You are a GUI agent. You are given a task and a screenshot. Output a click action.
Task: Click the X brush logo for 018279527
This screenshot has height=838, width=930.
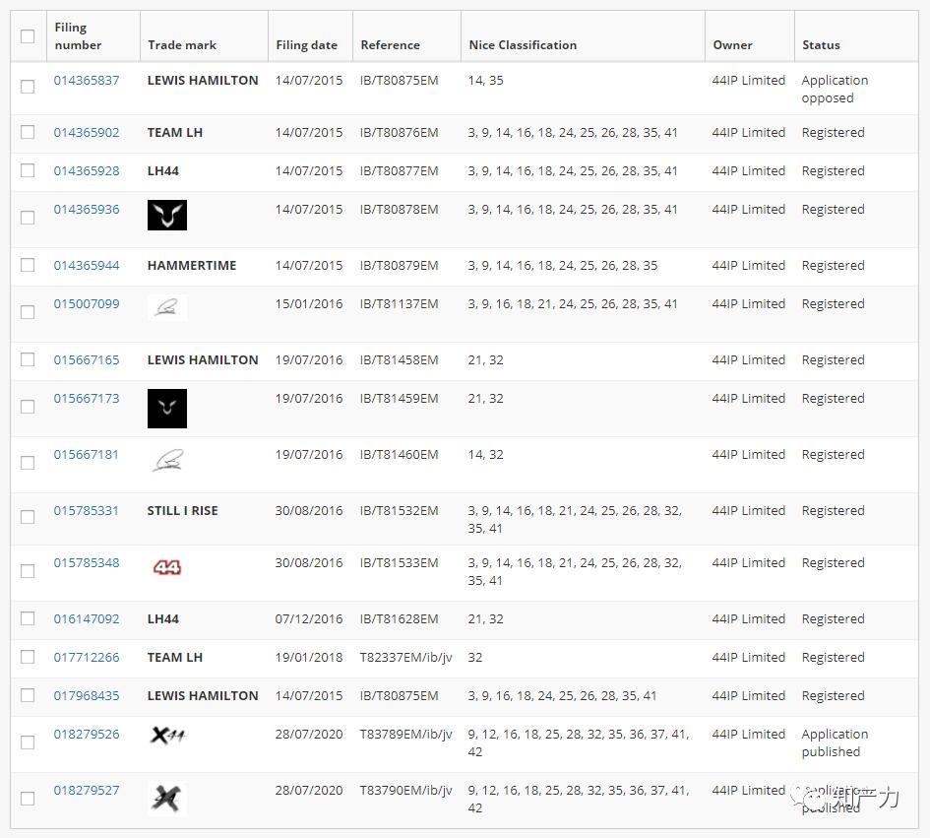[x=167, y=799]
